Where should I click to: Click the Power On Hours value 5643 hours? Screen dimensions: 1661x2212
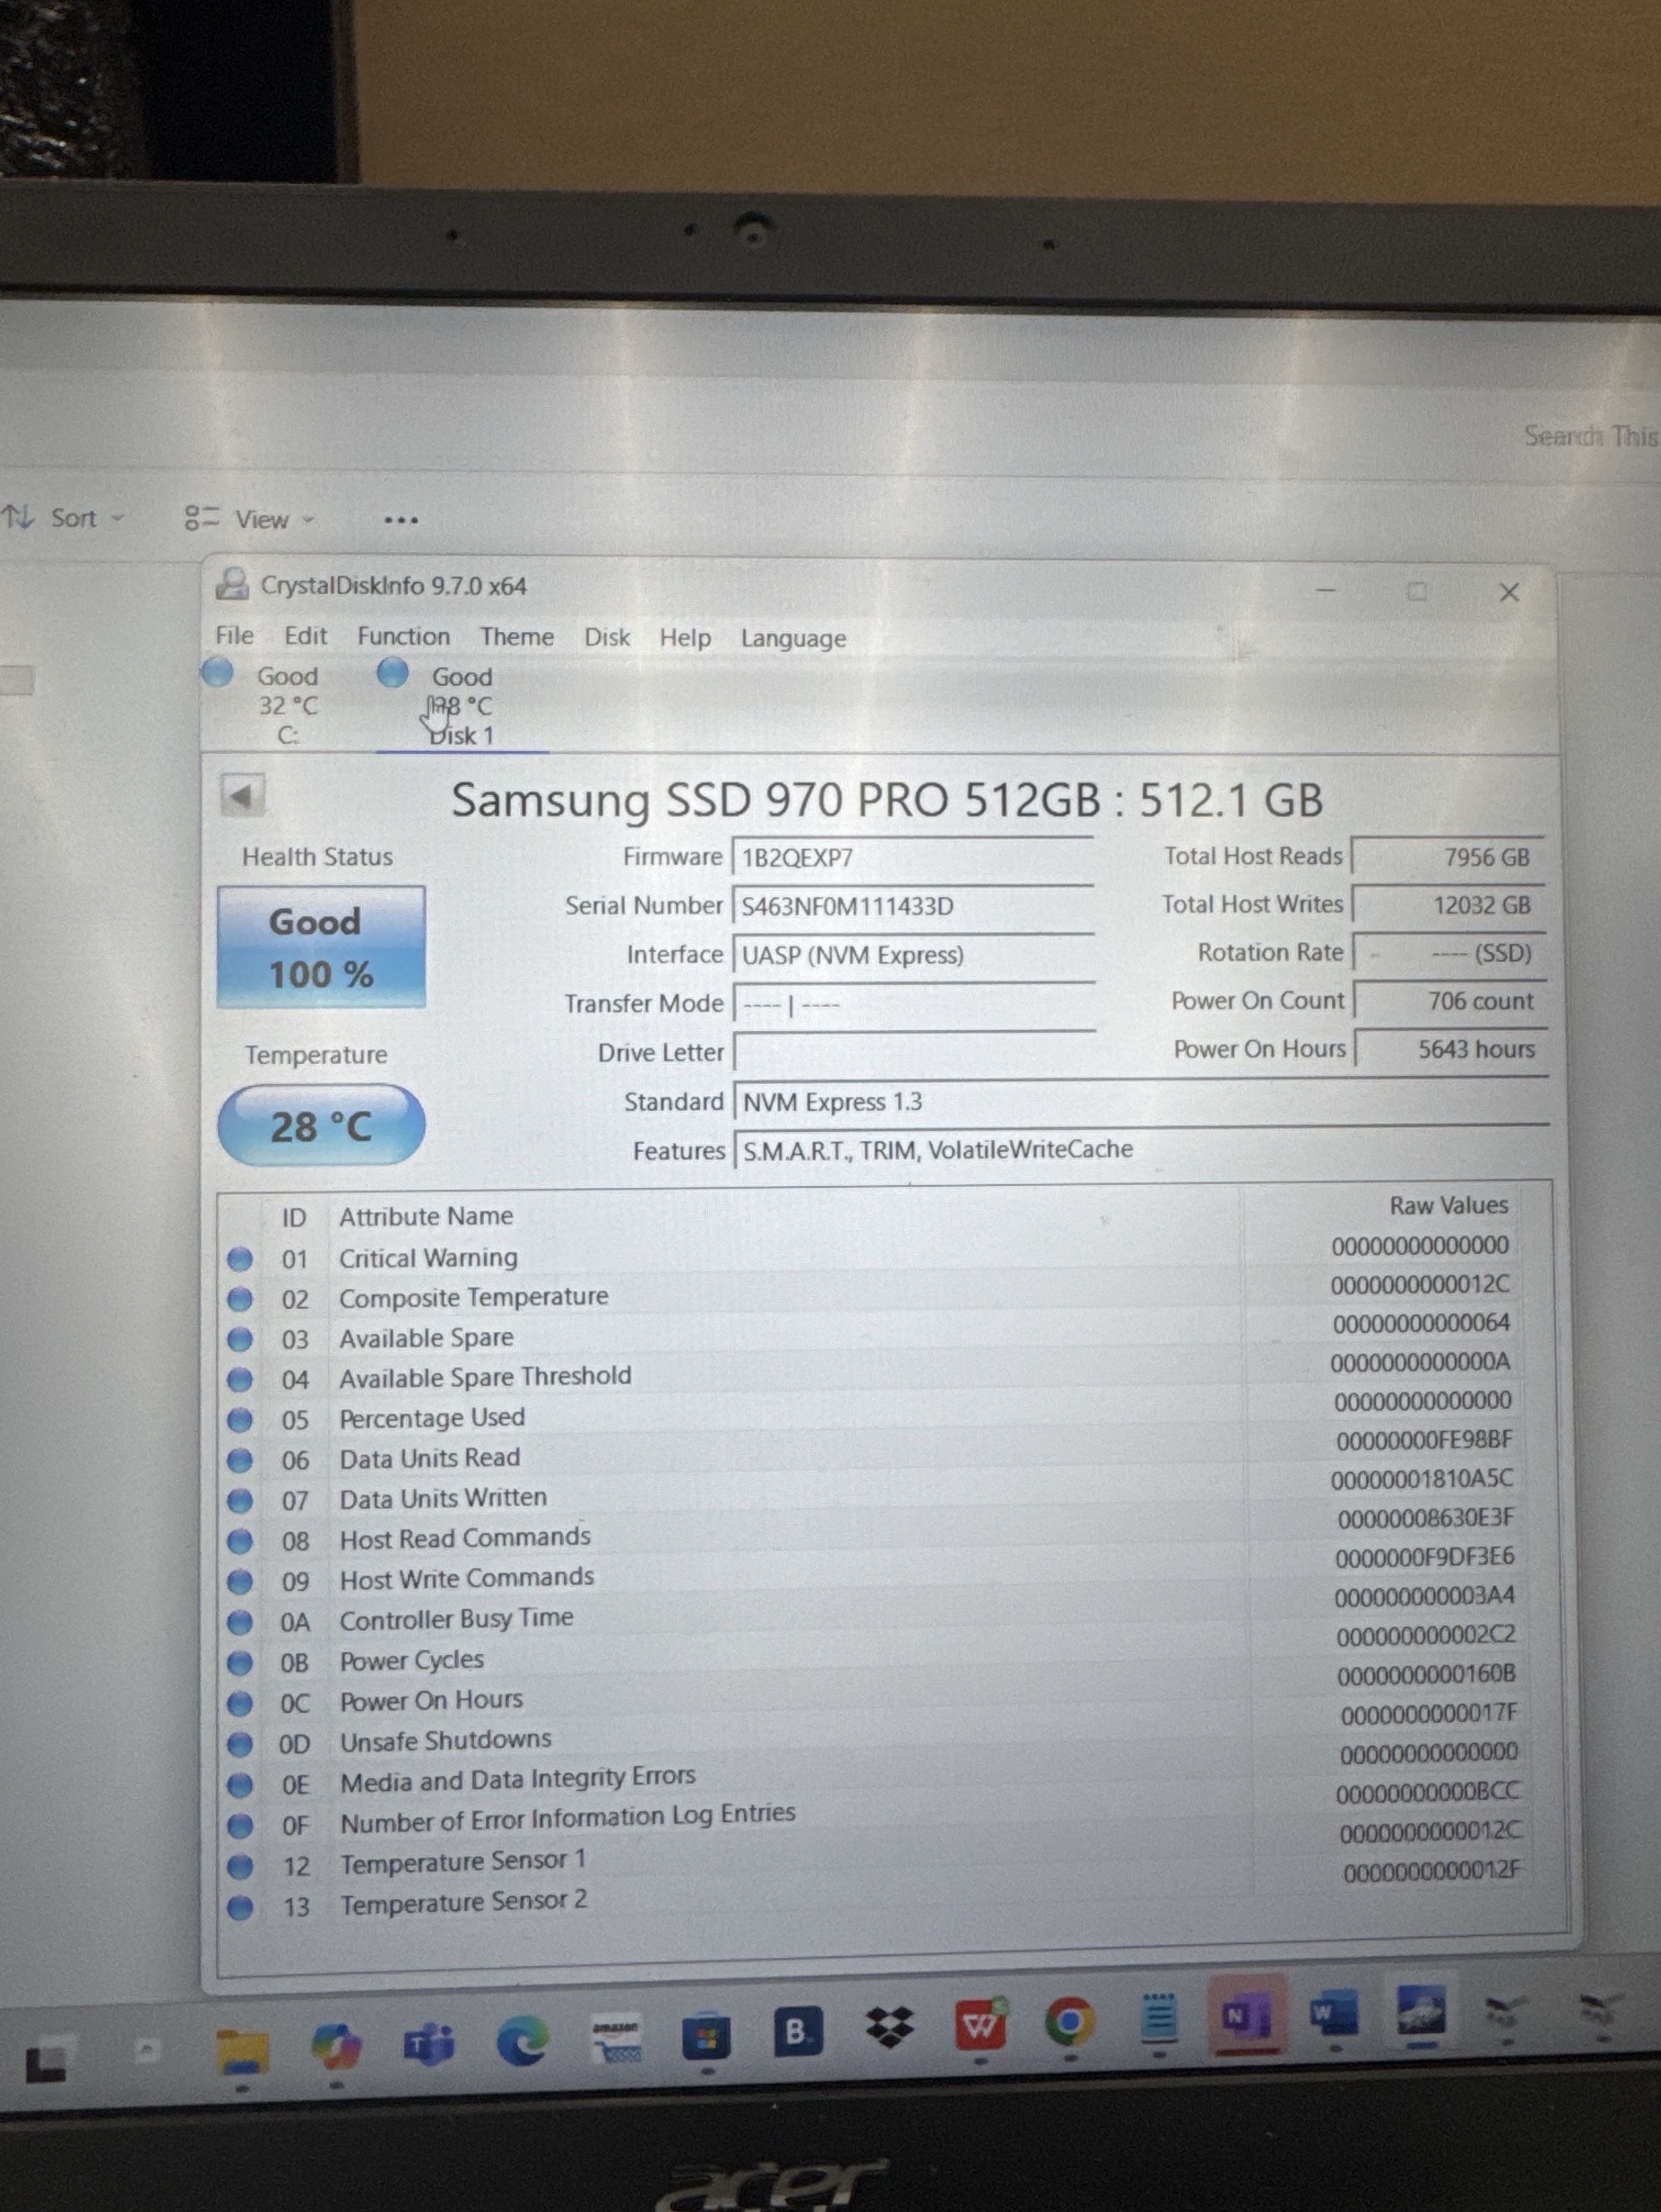(1451, 1049)
